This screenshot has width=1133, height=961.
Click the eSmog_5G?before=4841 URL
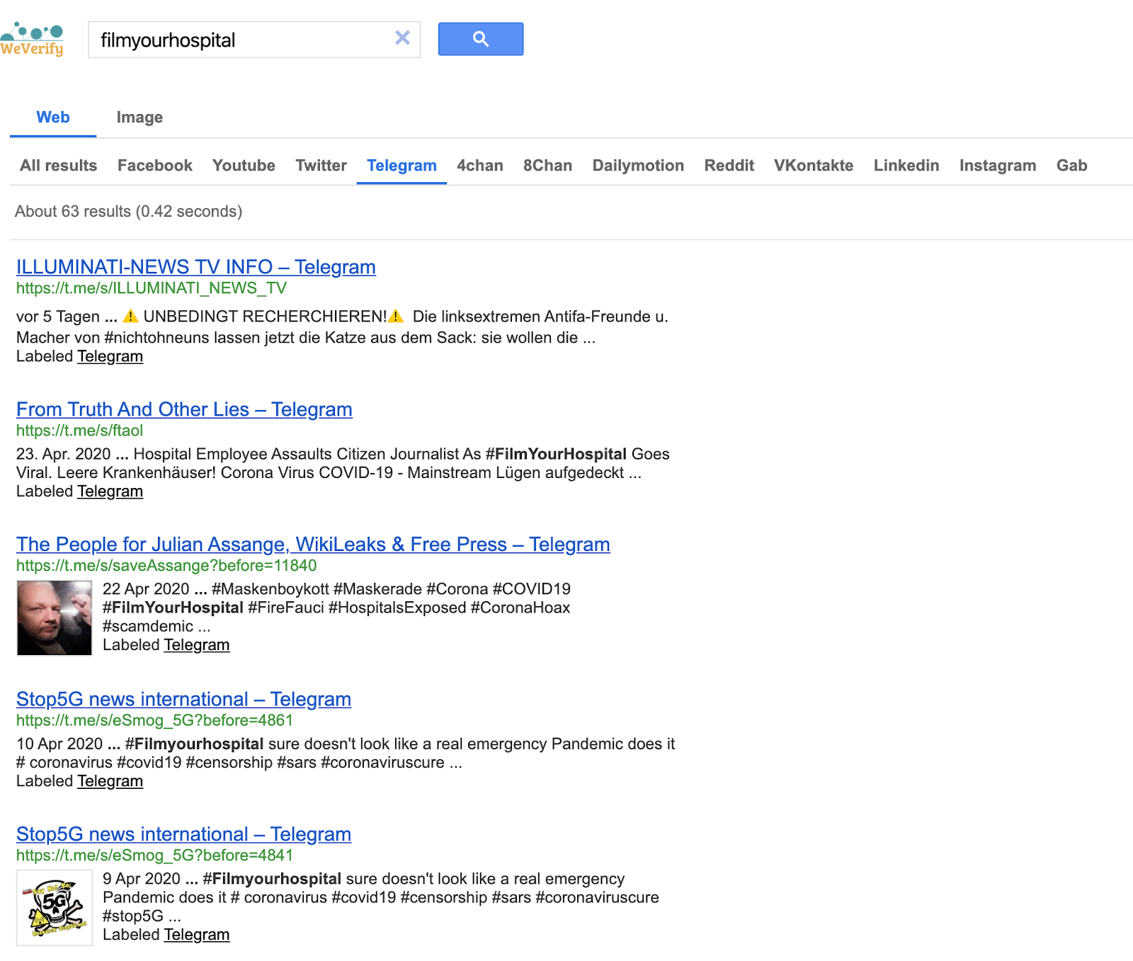click(x=154, y=855)
